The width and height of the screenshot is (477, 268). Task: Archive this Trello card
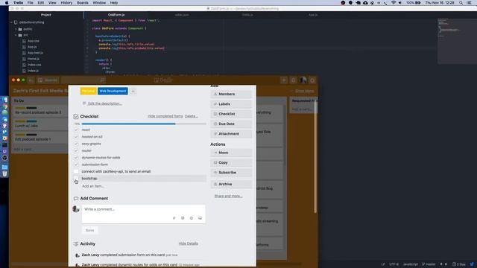[231, 184]
